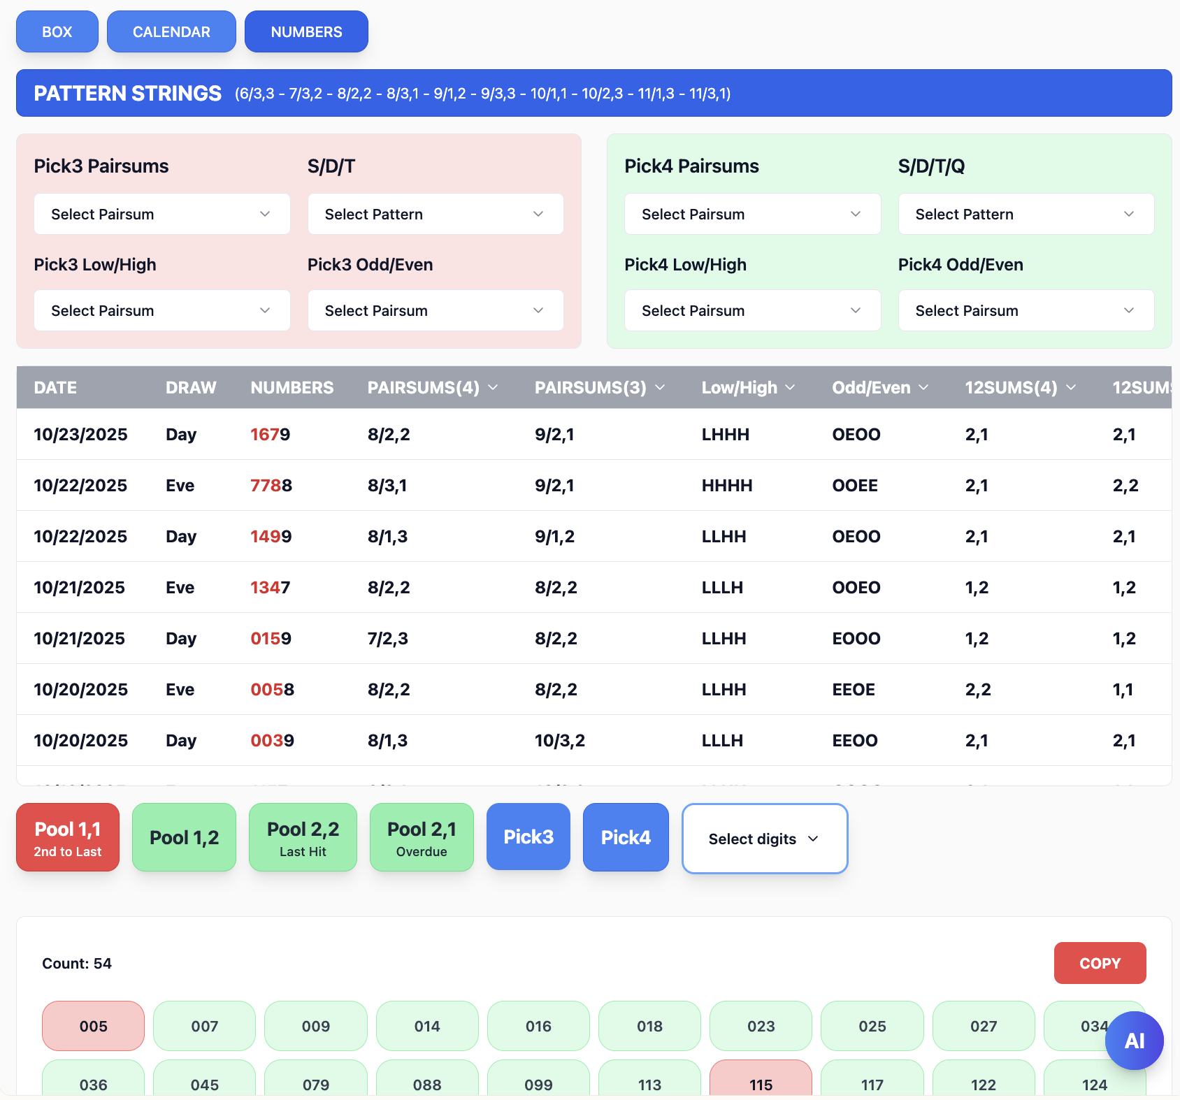Viewport: 1180px width, 1100px height.
Task: Click the 12SUMS(4) column header chevron
Action: tap(1071, 387)
